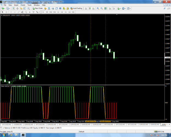Viewport: 171px width, 137px height.
Task: Zoom in on the chart
Action: [98, 8]
